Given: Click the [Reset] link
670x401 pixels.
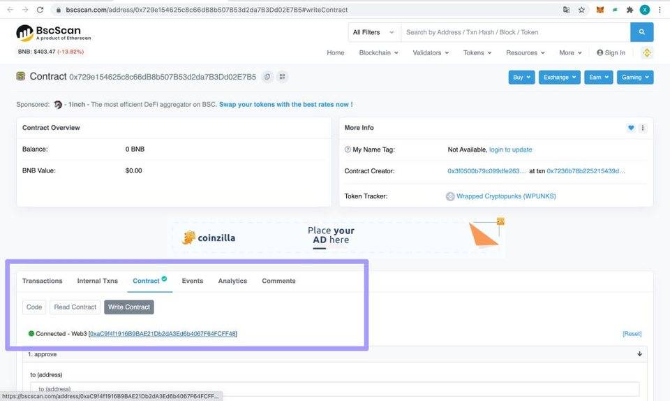Looking at the screenshot, I should tap(632, 334).
